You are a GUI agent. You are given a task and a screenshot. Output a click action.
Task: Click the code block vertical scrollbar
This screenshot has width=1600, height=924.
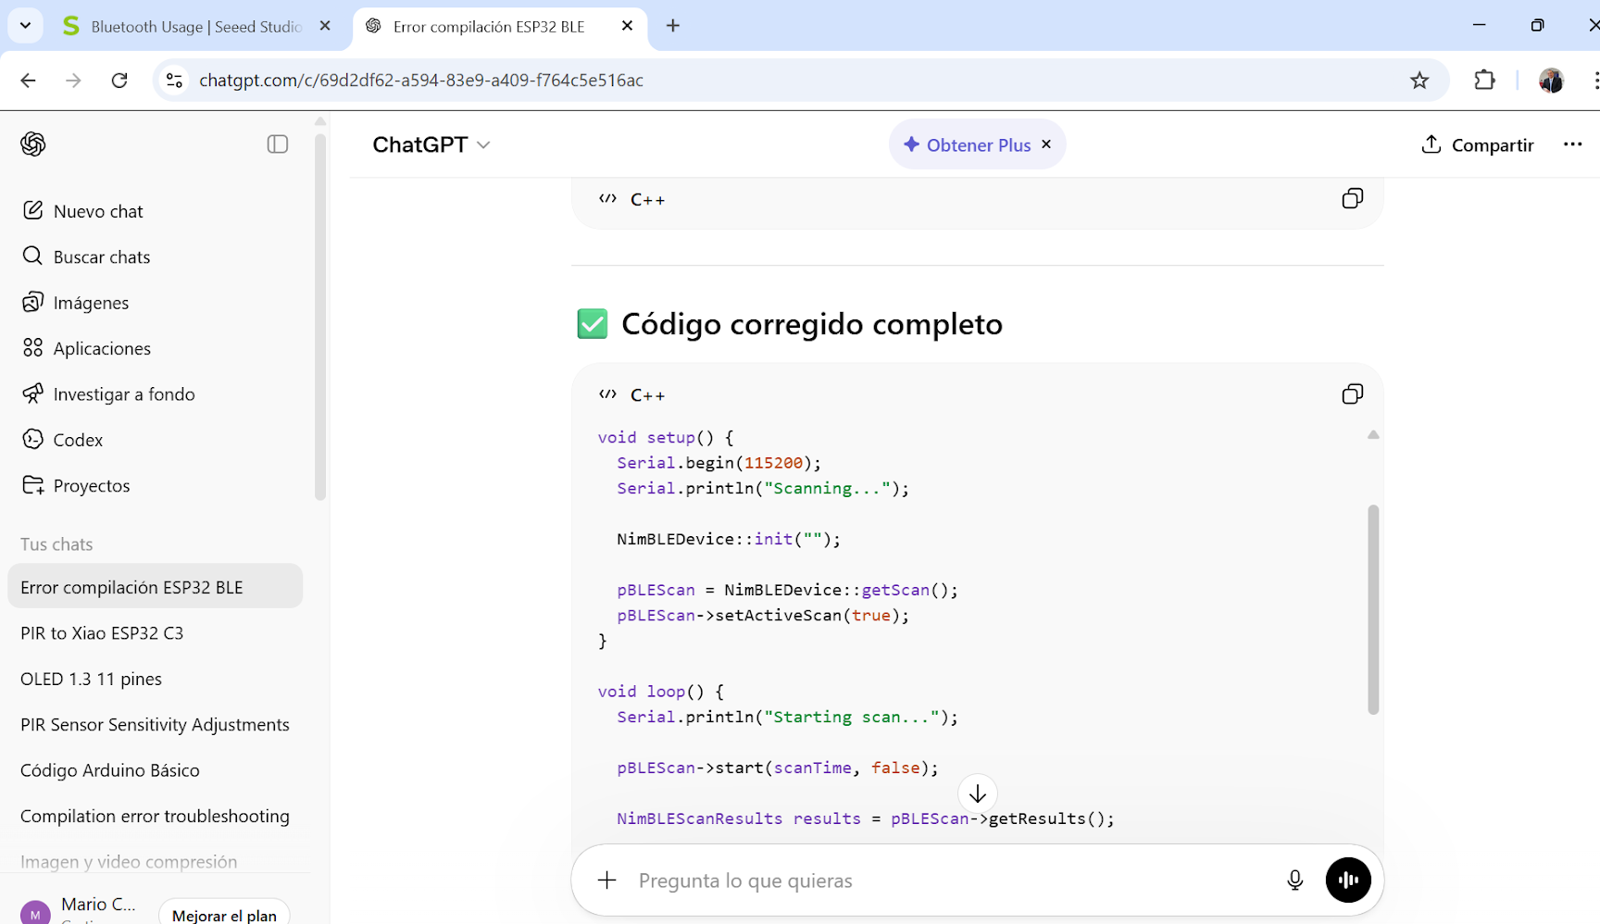tap(1373, 609)
